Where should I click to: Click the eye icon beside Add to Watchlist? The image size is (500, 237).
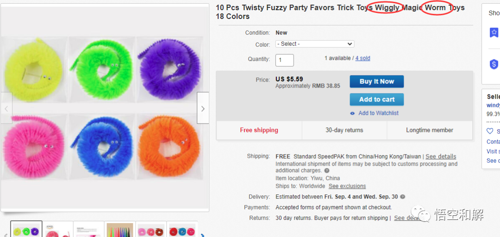click(352, 113)
